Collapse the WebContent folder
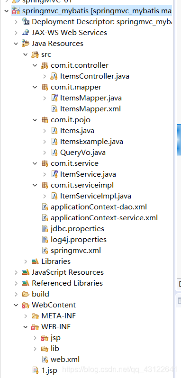The height and width of the screenshot is (378, 181). [x=16, y=305]
